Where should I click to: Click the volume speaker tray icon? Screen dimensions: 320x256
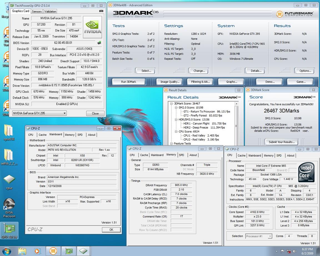tap(294, 251)
